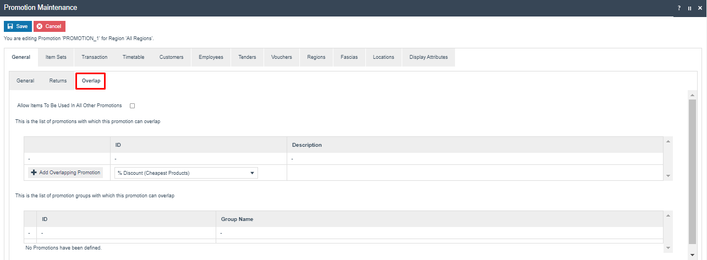This screenshot has height=260, width=707.
Task: Select the Locations tab
Action: pyautogui.click(x=383, y=57)
